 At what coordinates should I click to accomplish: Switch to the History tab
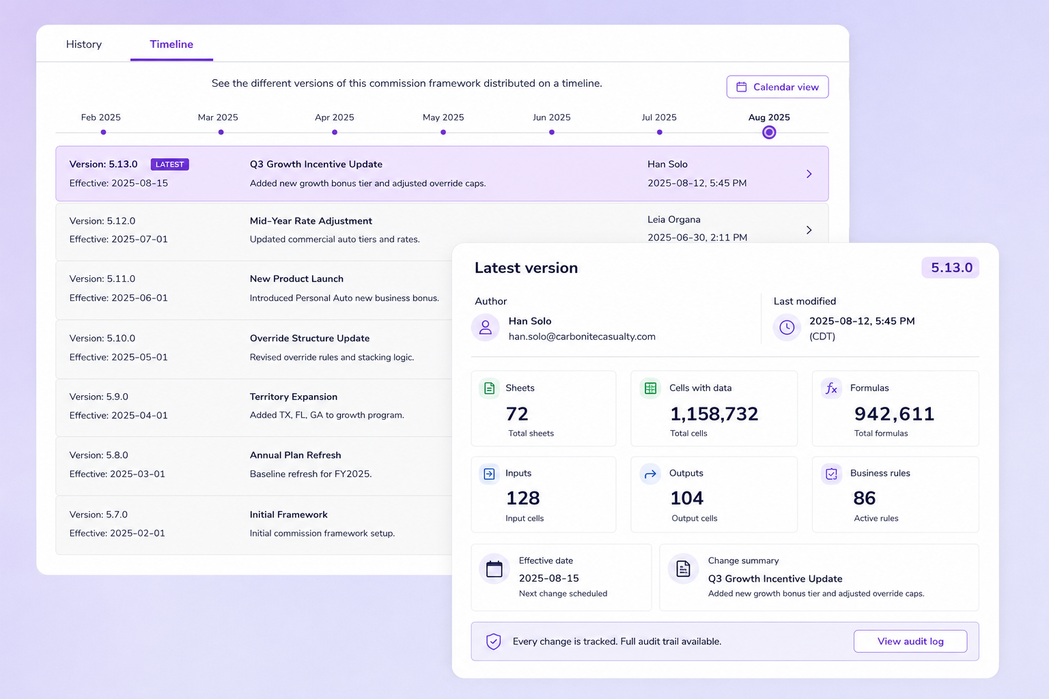click(84, 44)
